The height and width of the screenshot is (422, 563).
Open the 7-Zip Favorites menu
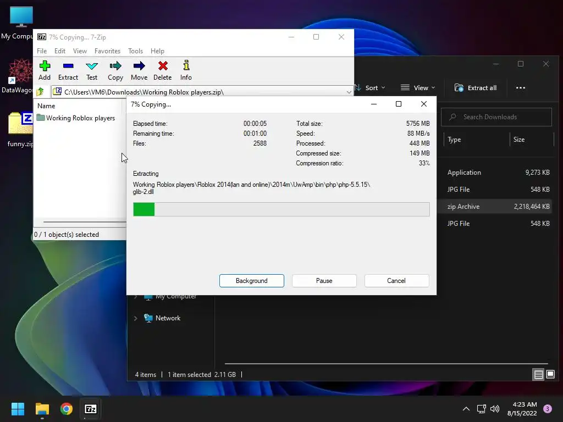(x=107, y=51)
